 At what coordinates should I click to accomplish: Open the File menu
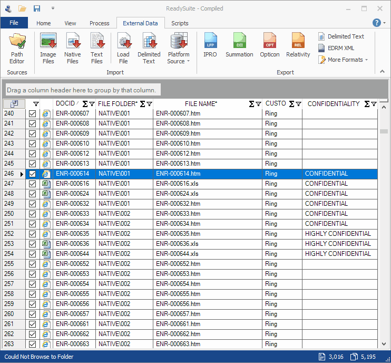(14, 23)
